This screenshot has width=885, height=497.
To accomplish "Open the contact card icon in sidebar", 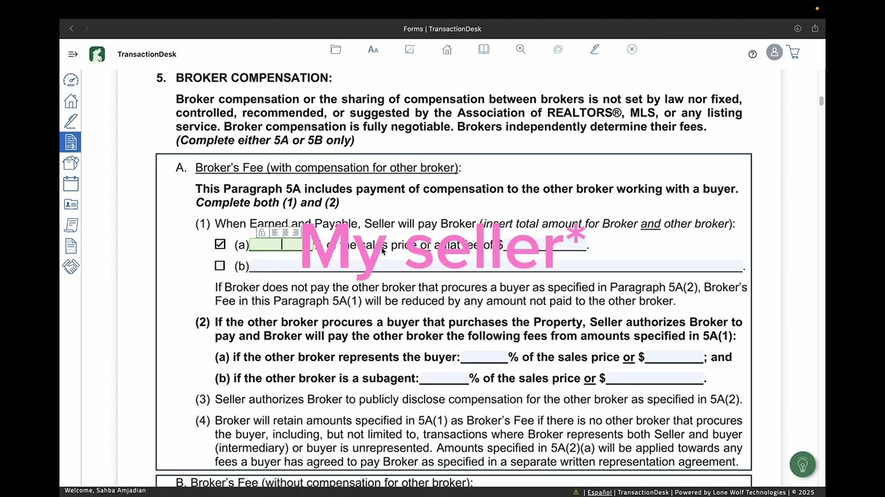I will click(71, 204).
